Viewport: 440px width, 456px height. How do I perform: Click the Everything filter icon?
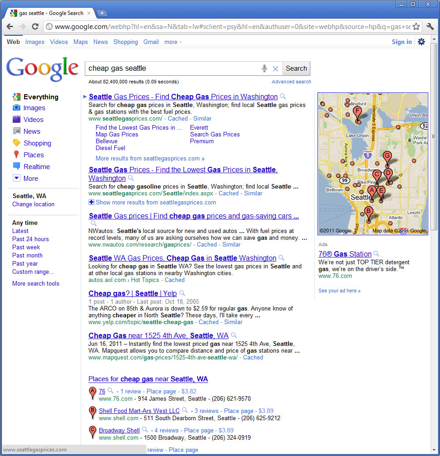click(x=17, y=97)
